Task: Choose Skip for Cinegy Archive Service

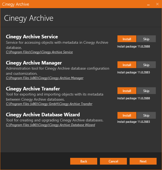Action: point(146,39)
